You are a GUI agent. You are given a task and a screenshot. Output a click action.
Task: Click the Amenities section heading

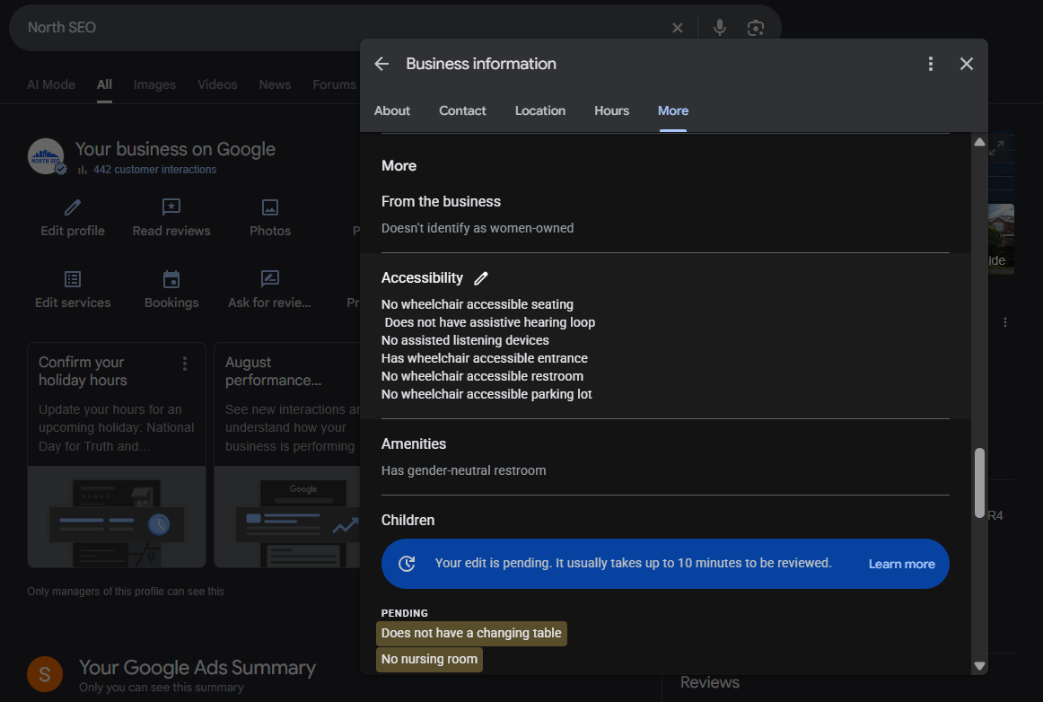pos(414,443)
